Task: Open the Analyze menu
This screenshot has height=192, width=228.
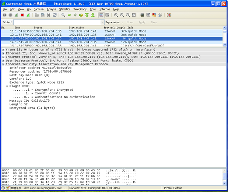Action: tap(52, 9)
